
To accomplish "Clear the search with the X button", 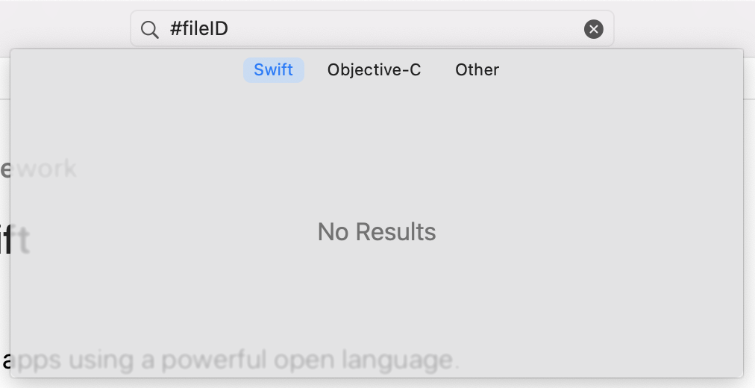I will (593, 29).
